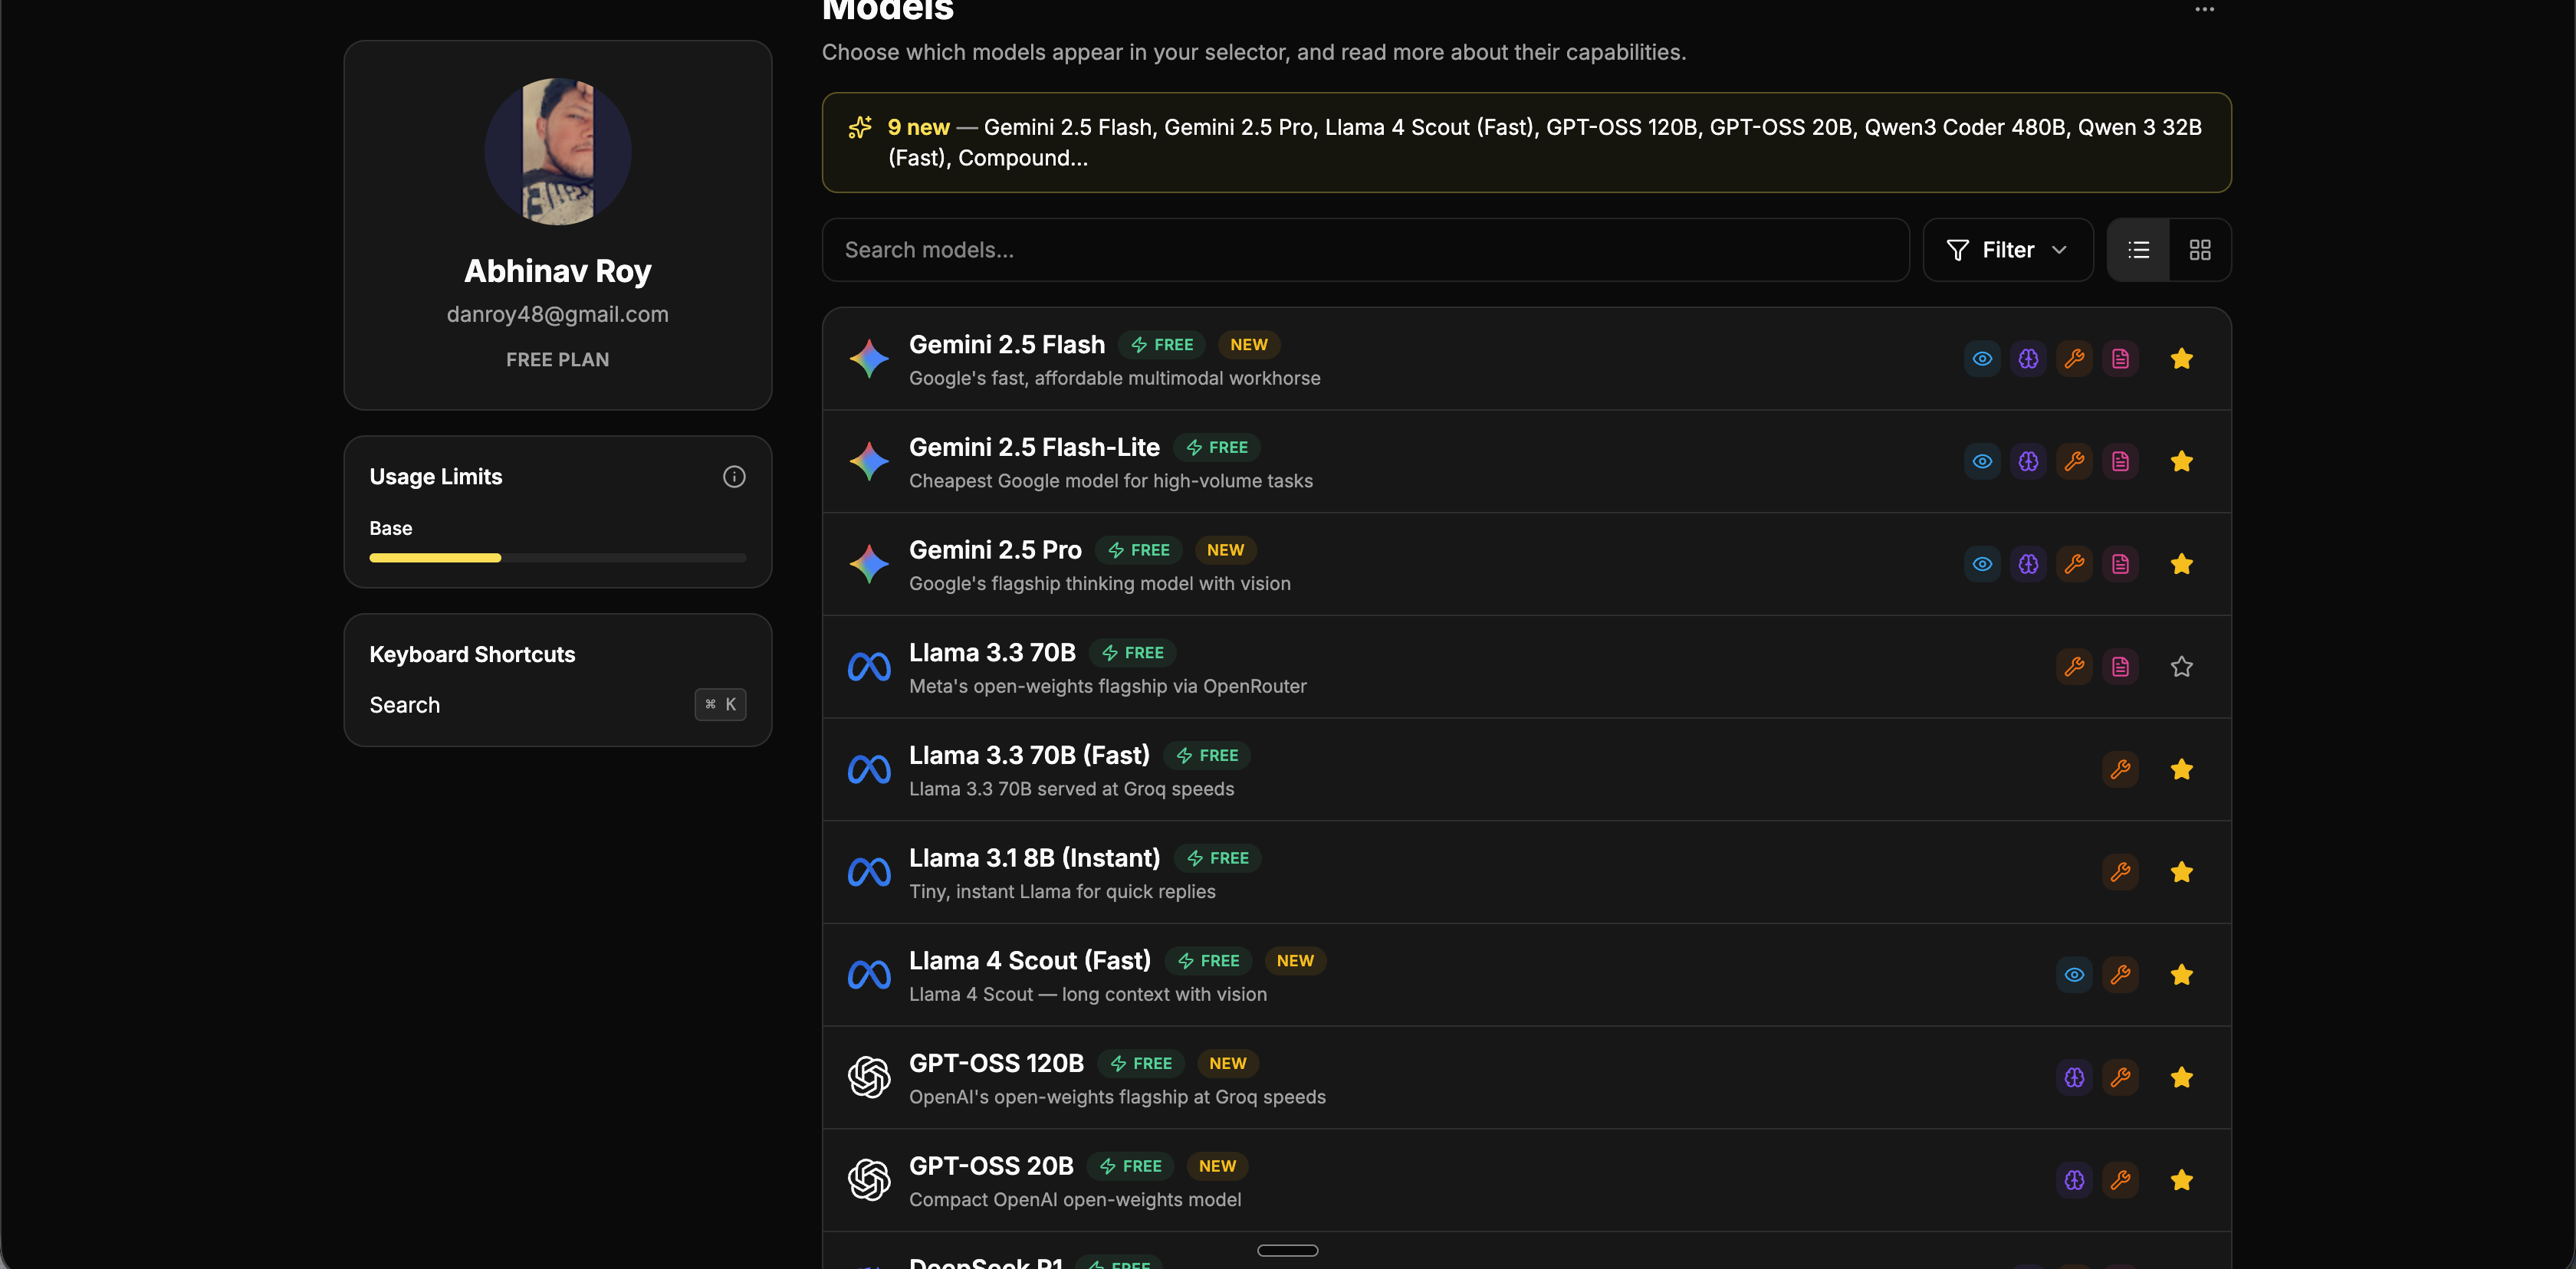Switch to grid view layout

2200,250
